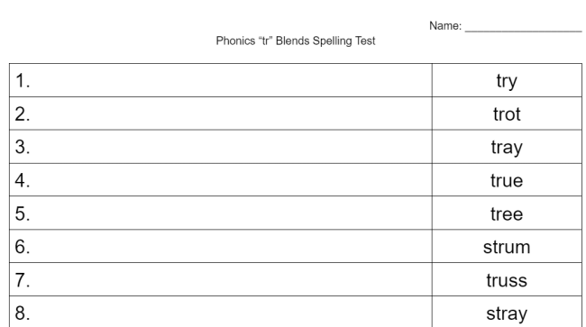Select the word "trot" in the table
This screenshot has height=327, width=586.
click(507, 114)
